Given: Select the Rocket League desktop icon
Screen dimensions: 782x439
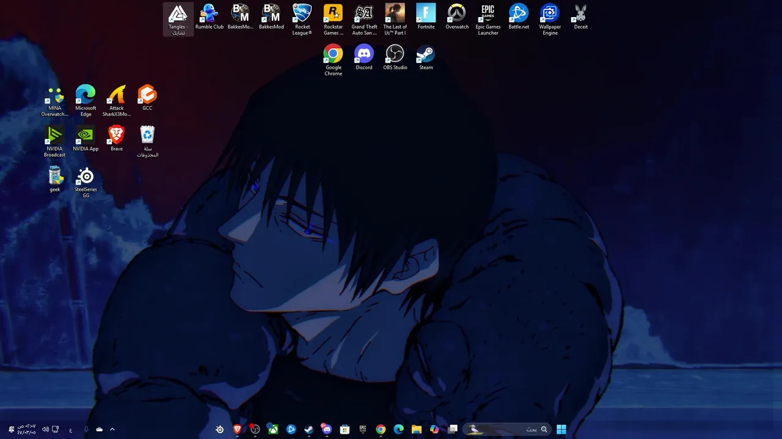Looking at the screenshot, I should click(x=302, y=20).
